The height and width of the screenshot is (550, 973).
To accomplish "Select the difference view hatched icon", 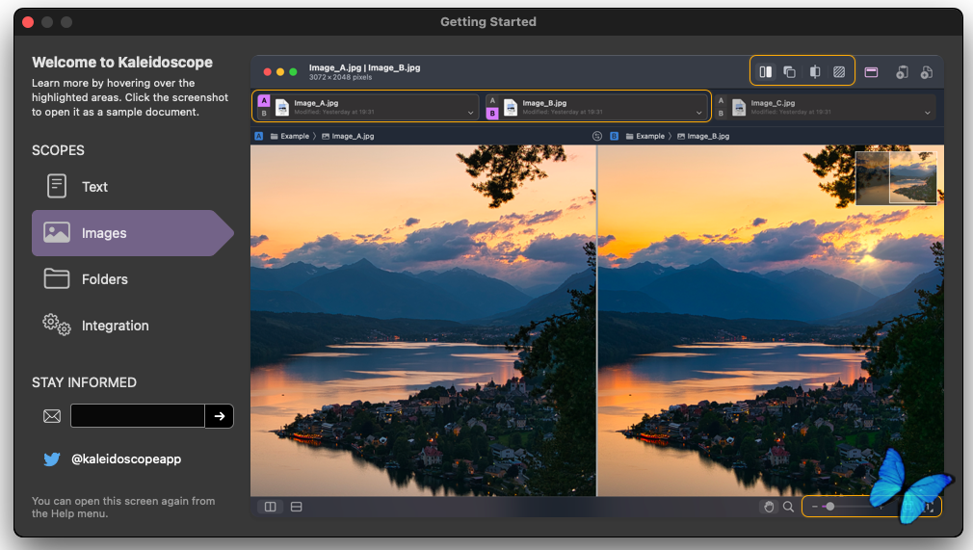I will [x=839, y=71].
